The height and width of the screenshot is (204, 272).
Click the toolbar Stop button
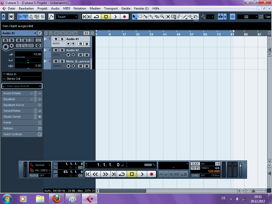(x=106, y=17)
